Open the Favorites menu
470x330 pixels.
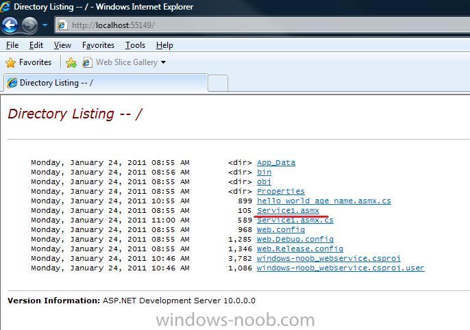click(99, 45)
